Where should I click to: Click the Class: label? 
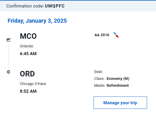tap(99, 79)
